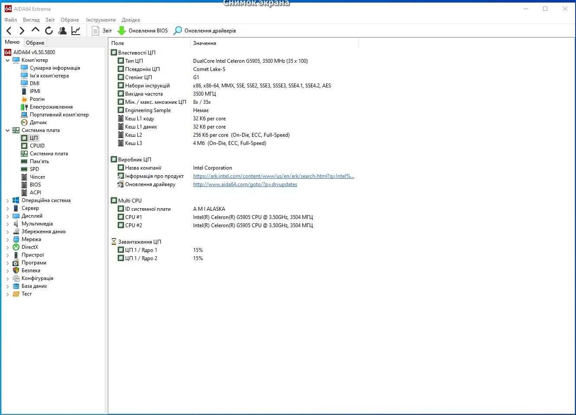Open the Файл menu

[x=10, y=20]
